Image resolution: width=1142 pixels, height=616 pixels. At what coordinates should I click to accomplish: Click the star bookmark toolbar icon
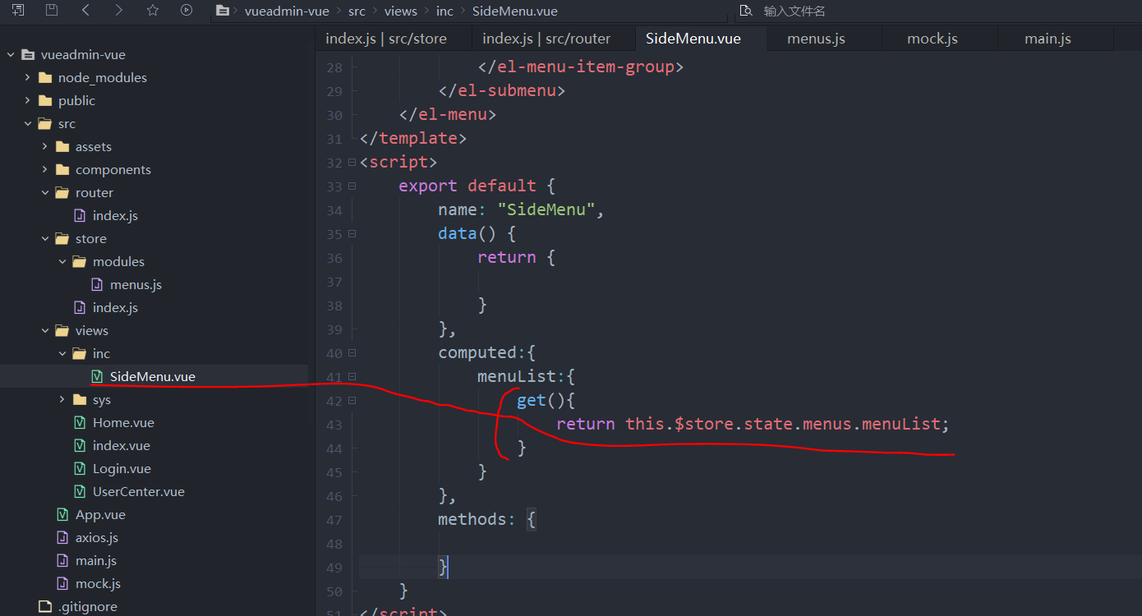(153, 10)
